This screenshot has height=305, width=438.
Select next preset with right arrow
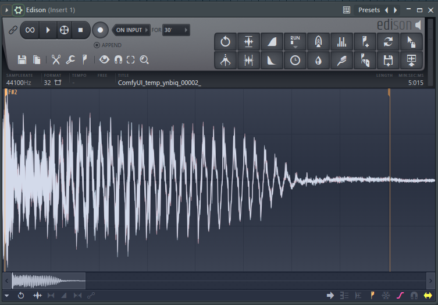pyautogui.click(x=396, y=10)
